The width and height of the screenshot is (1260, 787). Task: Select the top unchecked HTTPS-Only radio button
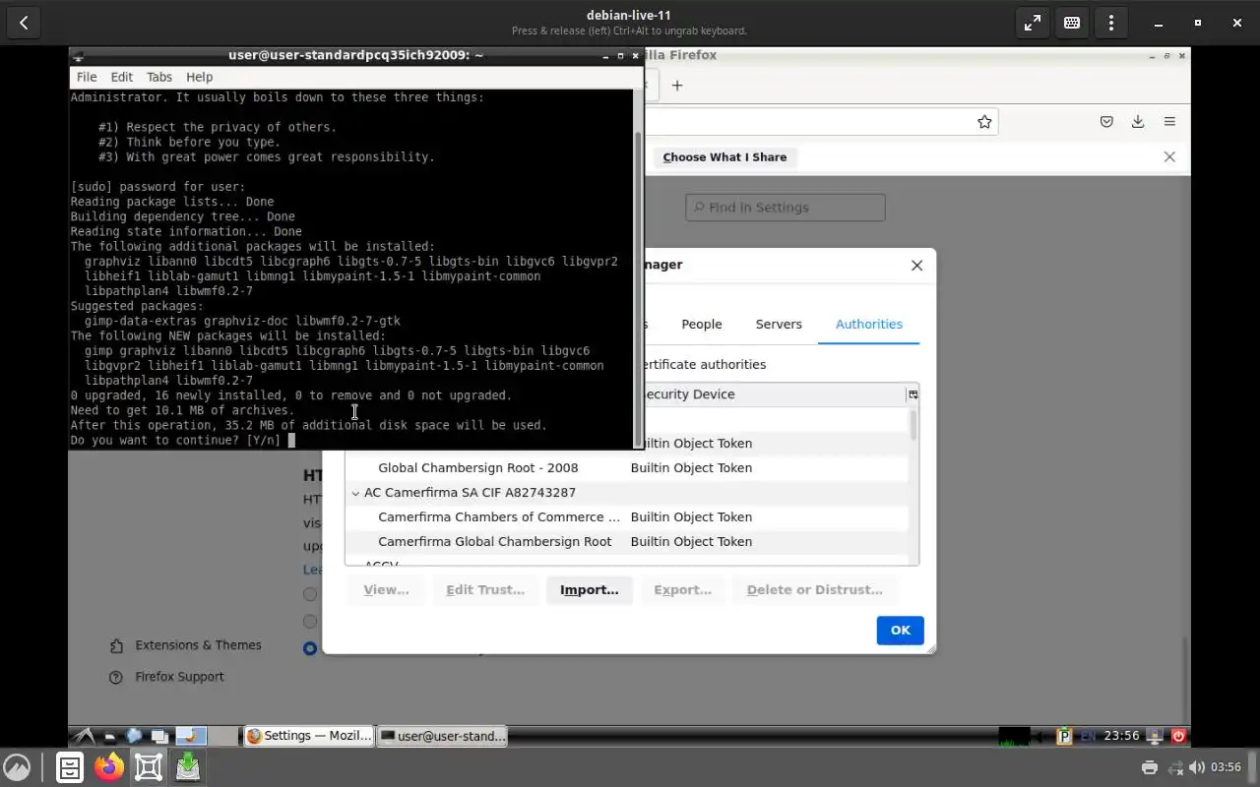click(310, 594)
